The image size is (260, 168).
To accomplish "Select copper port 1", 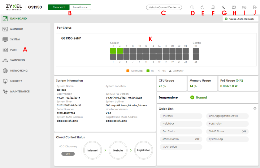I will click(x=113, y=57).
